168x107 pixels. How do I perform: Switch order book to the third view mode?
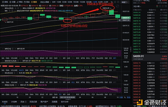(x=163, y=6)
